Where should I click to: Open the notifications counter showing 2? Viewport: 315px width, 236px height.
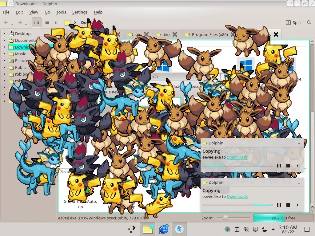click(x=227, y=229)
